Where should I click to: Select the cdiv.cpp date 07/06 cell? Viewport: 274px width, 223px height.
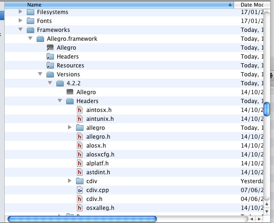click(x=252, y=190)
